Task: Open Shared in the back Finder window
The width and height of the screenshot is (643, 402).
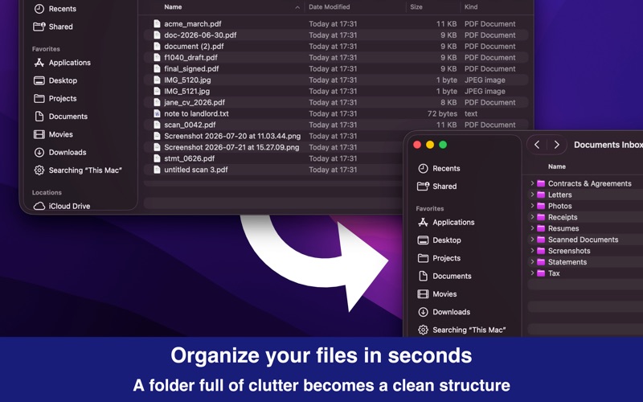Action: (53, 27)
